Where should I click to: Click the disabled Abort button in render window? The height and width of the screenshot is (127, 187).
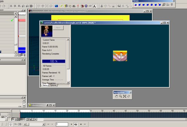coord(58,28)
